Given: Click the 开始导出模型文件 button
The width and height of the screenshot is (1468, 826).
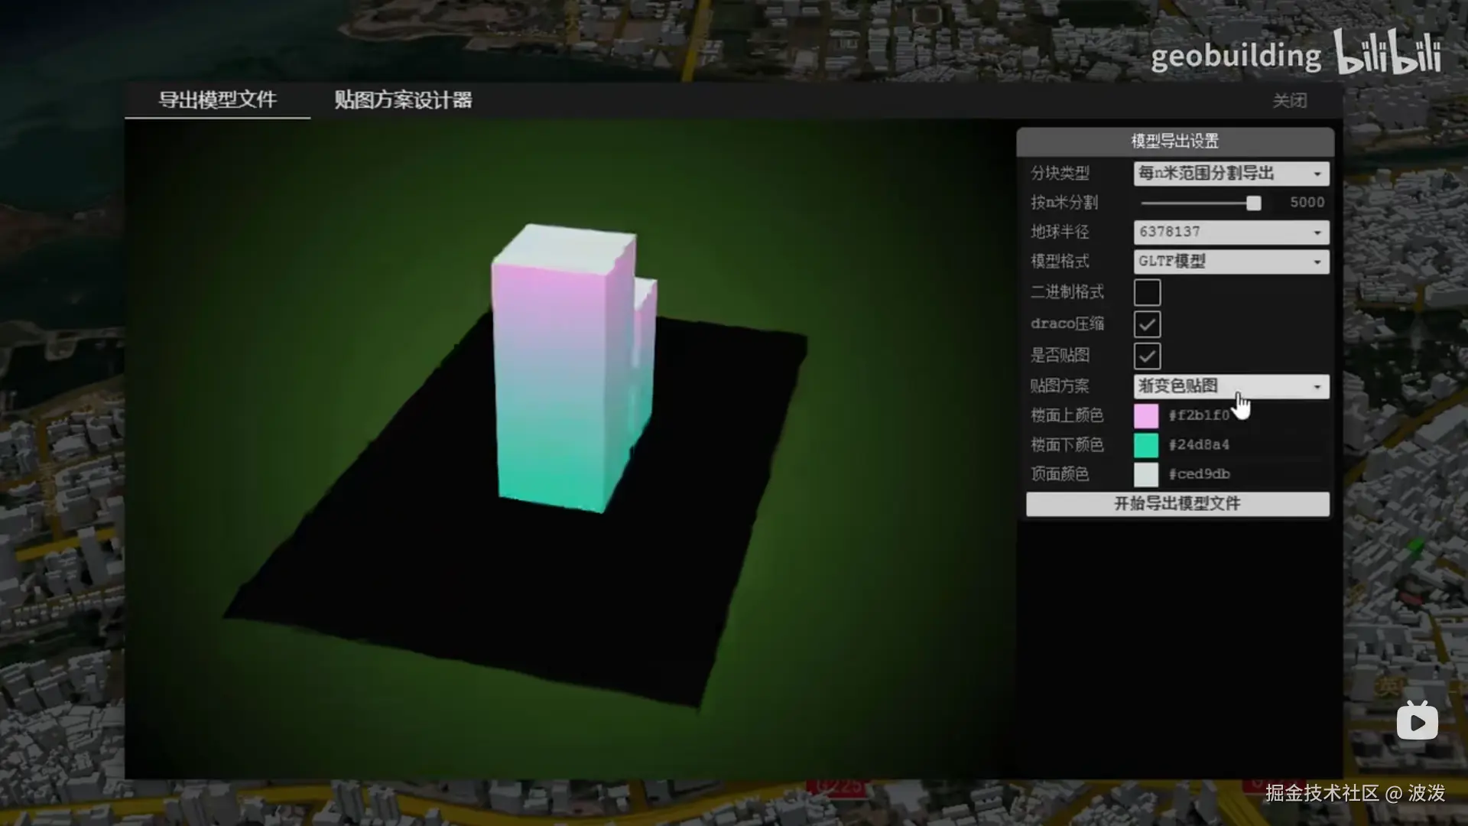Looking at the screenshot, I should (1177, 503).
